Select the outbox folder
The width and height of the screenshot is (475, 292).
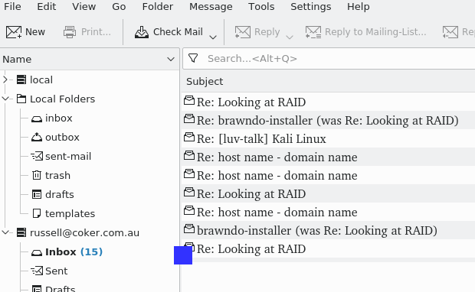point(62,138)
